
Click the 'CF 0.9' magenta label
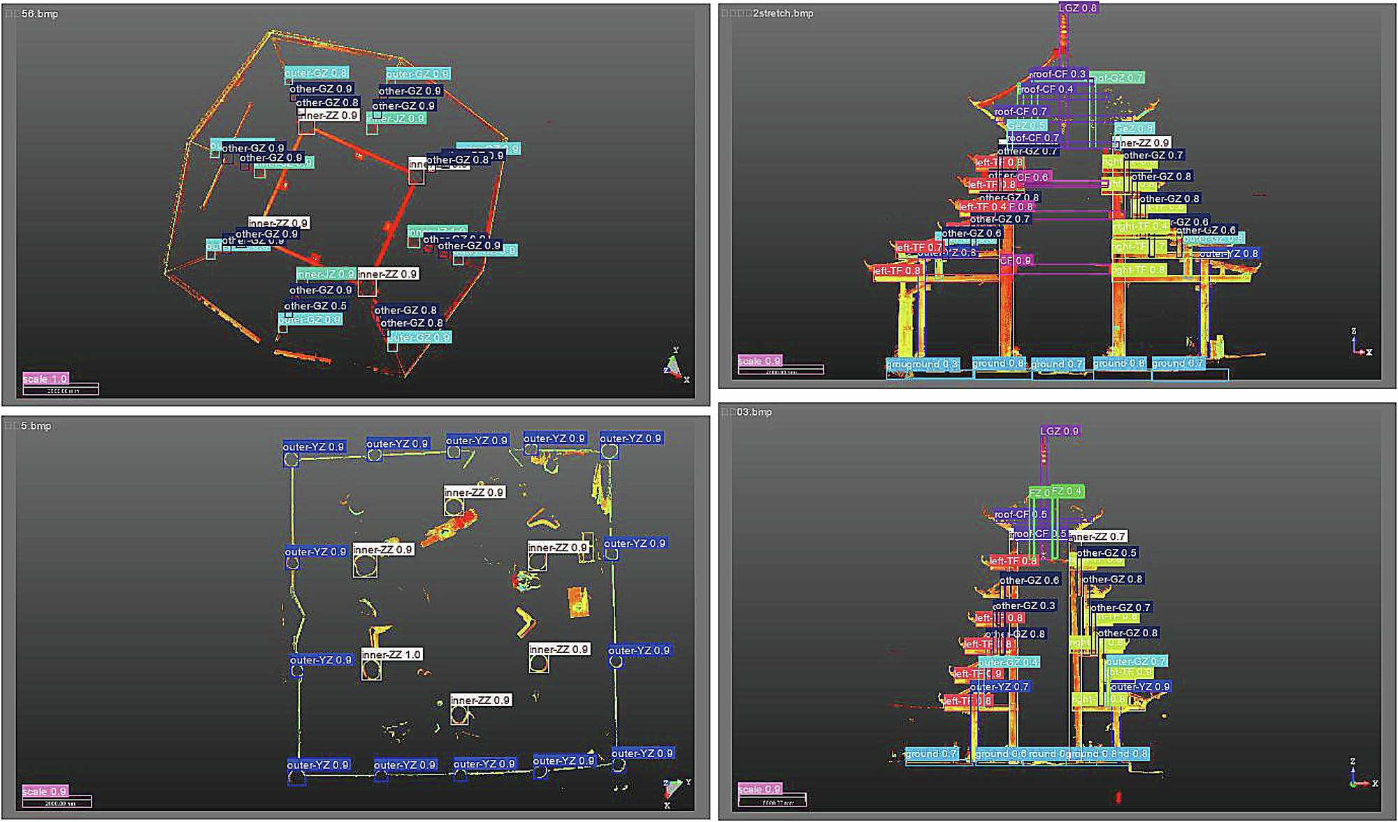pos(1016,260)
